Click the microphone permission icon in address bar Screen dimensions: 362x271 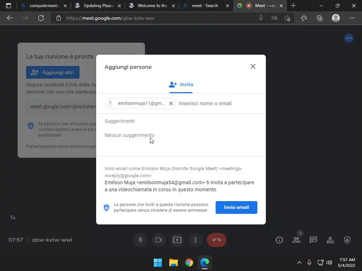[x=261, y=18]
